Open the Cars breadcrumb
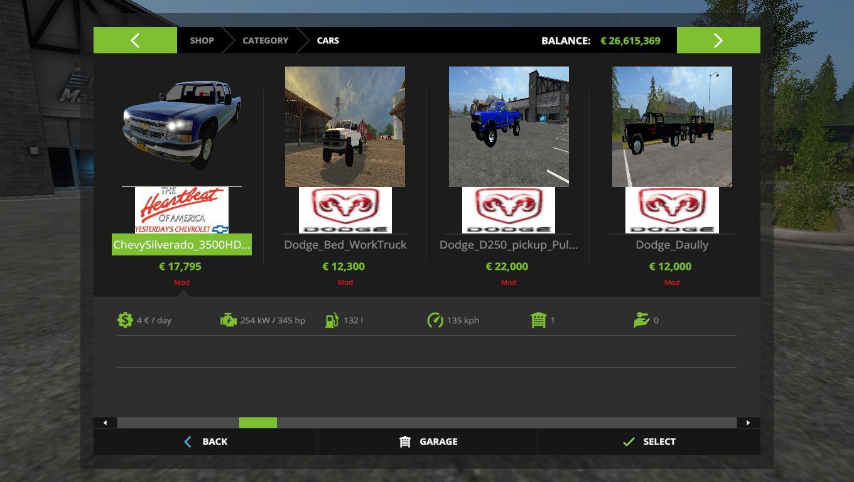The height and width of the screenshot is (482, 854). (x=328, y=41)
